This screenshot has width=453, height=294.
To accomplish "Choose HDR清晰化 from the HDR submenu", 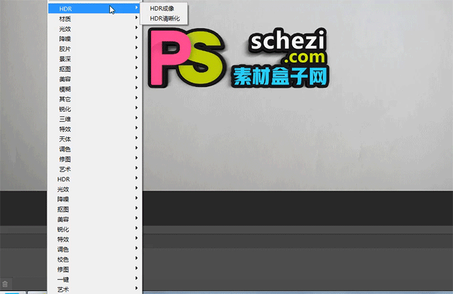I will click(165, 19).
